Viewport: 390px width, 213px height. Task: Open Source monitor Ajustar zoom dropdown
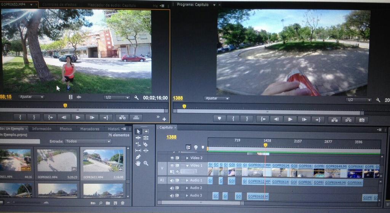tap(31, 97)
